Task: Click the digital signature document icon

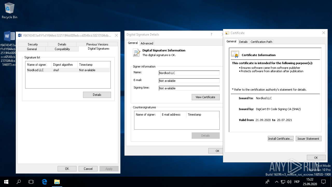Action: (136, 53)
